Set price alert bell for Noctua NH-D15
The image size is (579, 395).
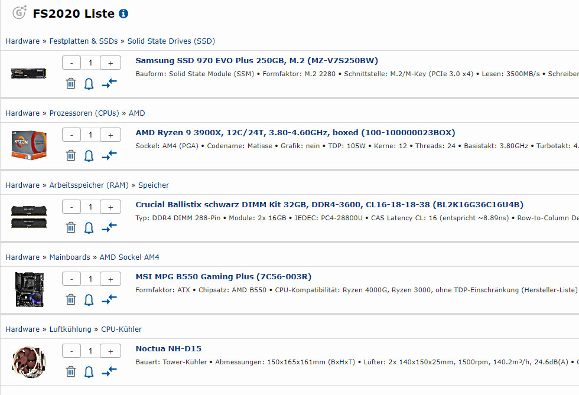tap(89, 372)
